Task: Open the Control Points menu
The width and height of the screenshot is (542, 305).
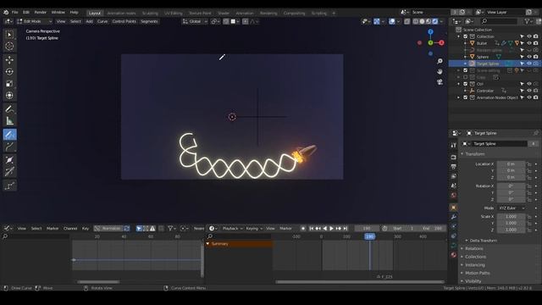Action: tap(124, 21)
